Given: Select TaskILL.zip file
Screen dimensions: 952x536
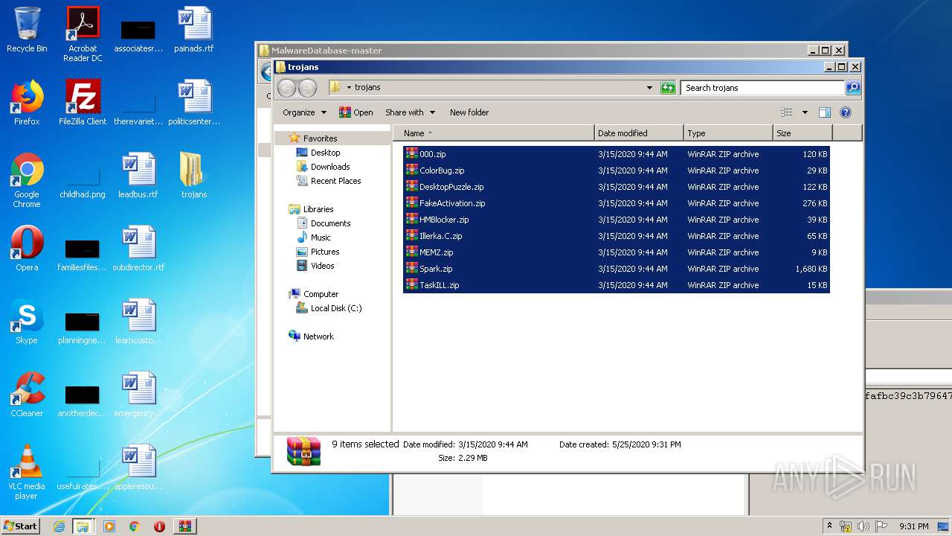Looking at the screenshot, I should [x=617, y=285].
